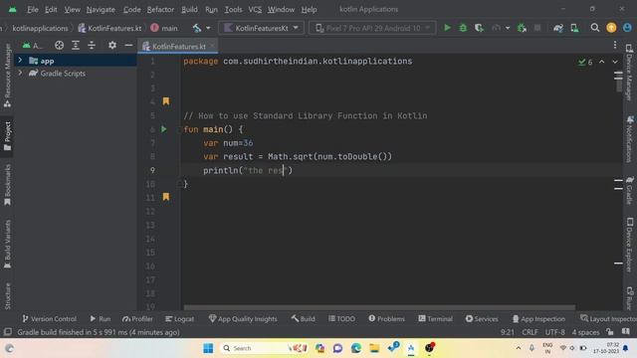Select opened file target icon in Project panel
Viewport: 637px width, 358px height.
click(60, 46)
